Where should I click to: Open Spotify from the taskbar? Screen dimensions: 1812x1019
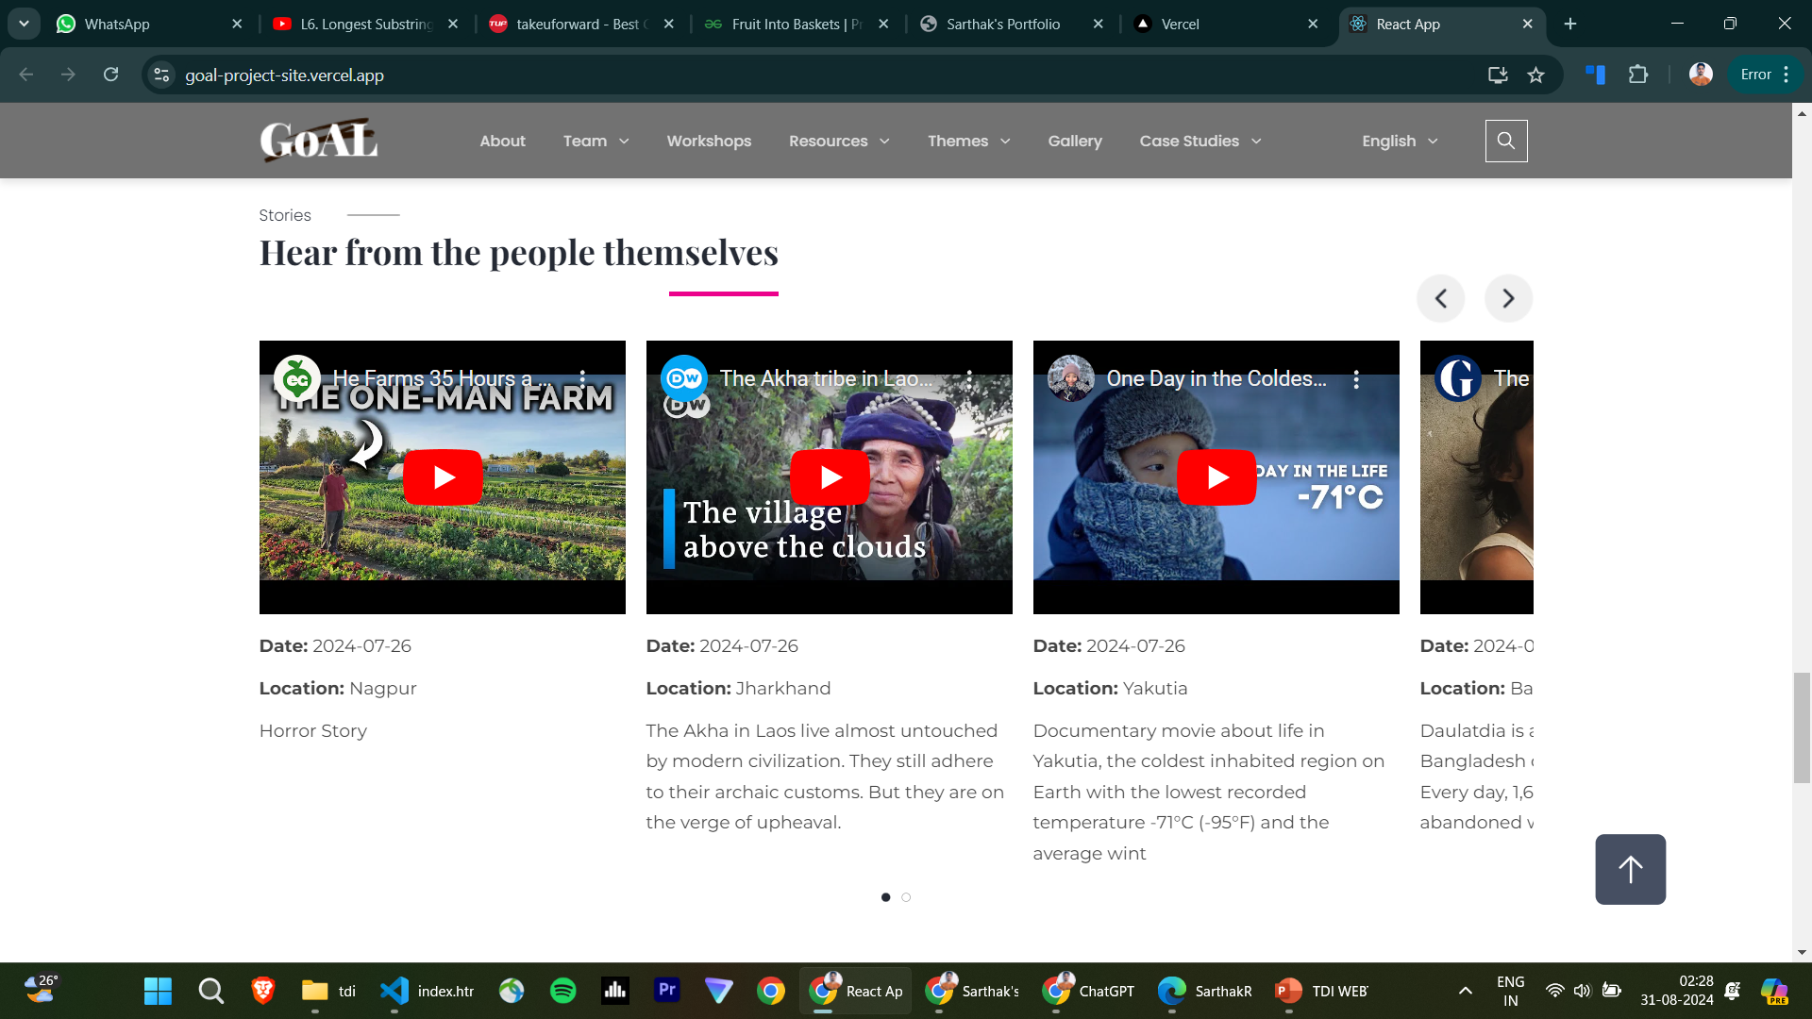pos(563,991)
